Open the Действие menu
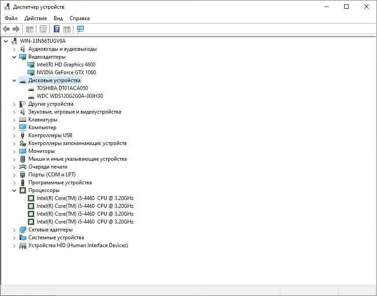The width and height of the screenshot is (377, 296). 35,18
